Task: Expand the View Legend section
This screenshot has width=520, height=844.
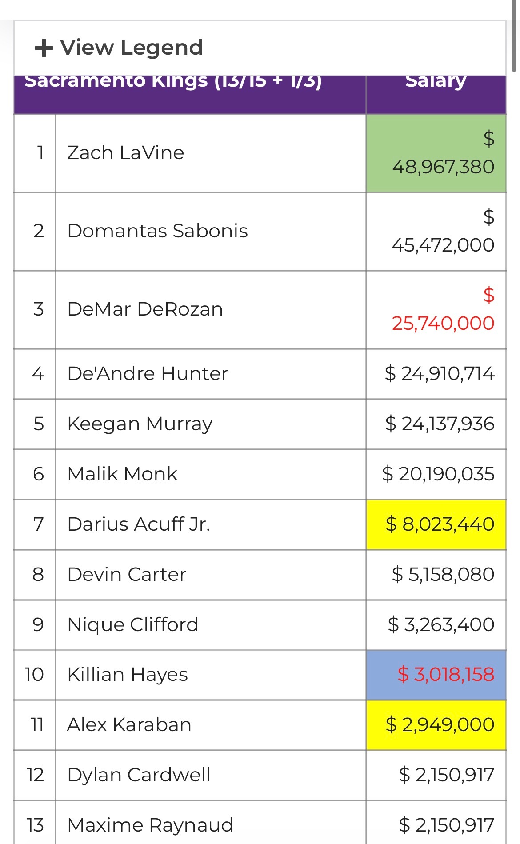Action: (119, 48)
